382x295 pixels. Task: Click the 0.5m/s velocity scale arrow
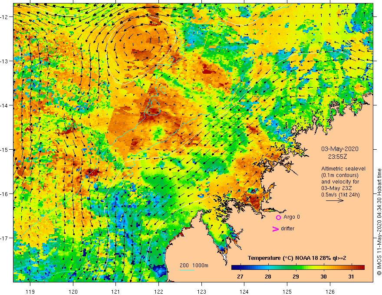(335, 200)
